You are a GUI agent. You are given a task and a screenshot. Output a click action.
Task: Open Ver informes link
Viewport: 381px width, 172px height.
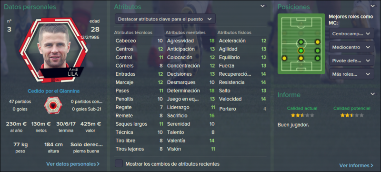point(356,166)
